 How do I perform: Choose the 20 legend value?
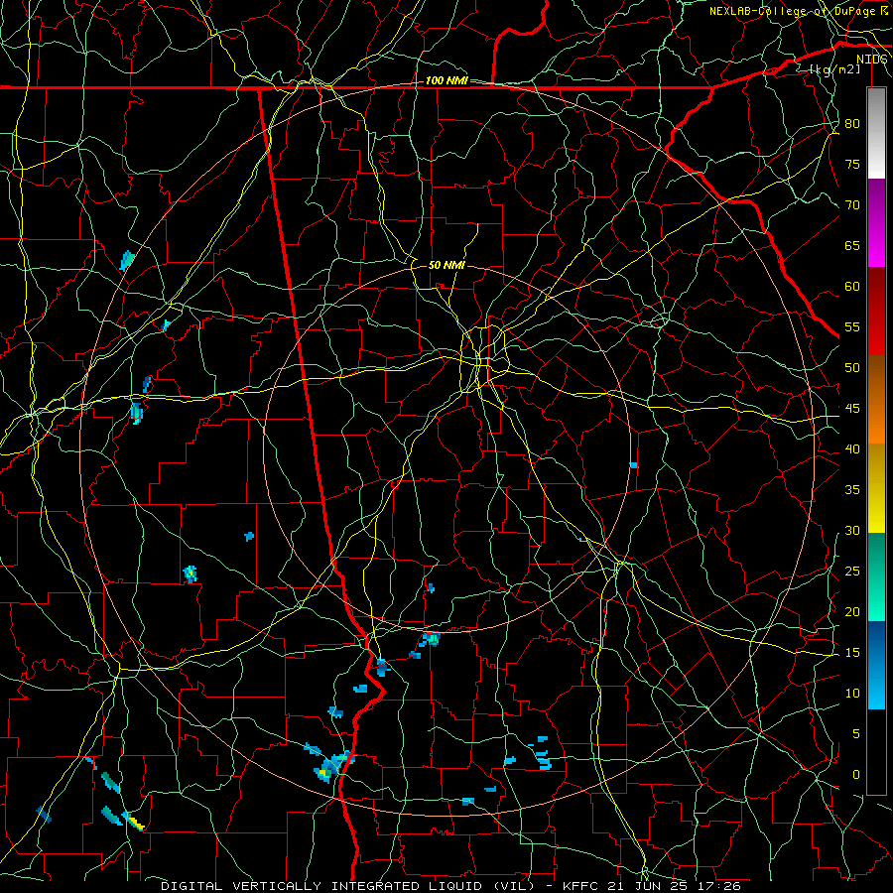852,611
